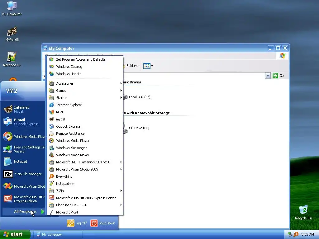Click the All Programs button
Viewport: 319px width, 239px height.
point(24,212)
